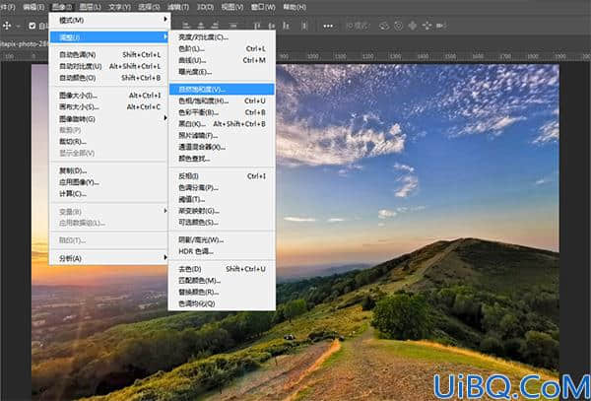Open the 选择(S) menu
The height and width of the screenshot is (401, 591).
coord(149,7)
